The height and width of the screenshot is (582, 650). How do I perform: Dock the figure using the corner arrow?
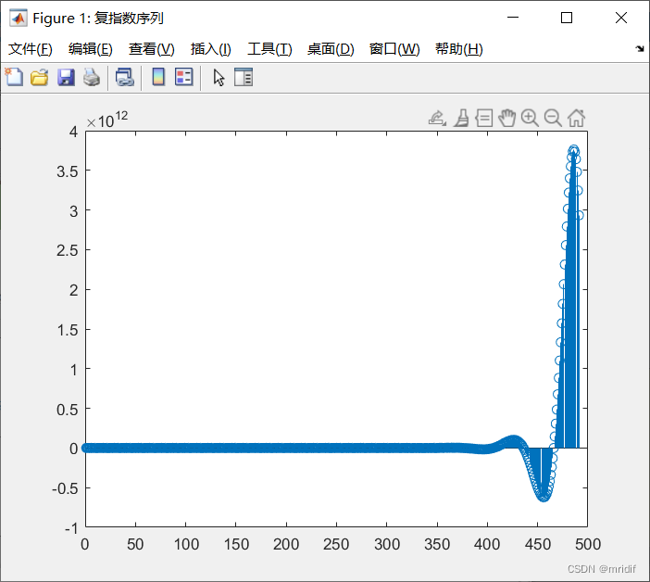(x=640, y=49)
